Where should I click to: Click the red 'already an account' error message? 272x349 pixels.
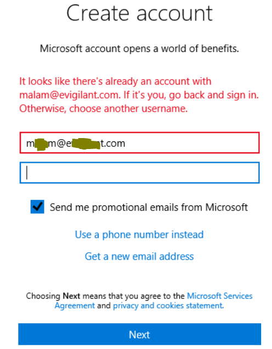139,95
